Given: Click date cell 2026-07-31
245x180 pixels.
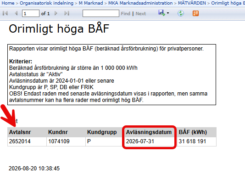Looking at the screenshot, I should point(140,141).
